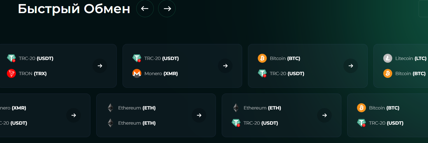Viewport: 428px width, 143px height.
Task: Click the partially visible button at top right
Action: [x=424, y=9]
